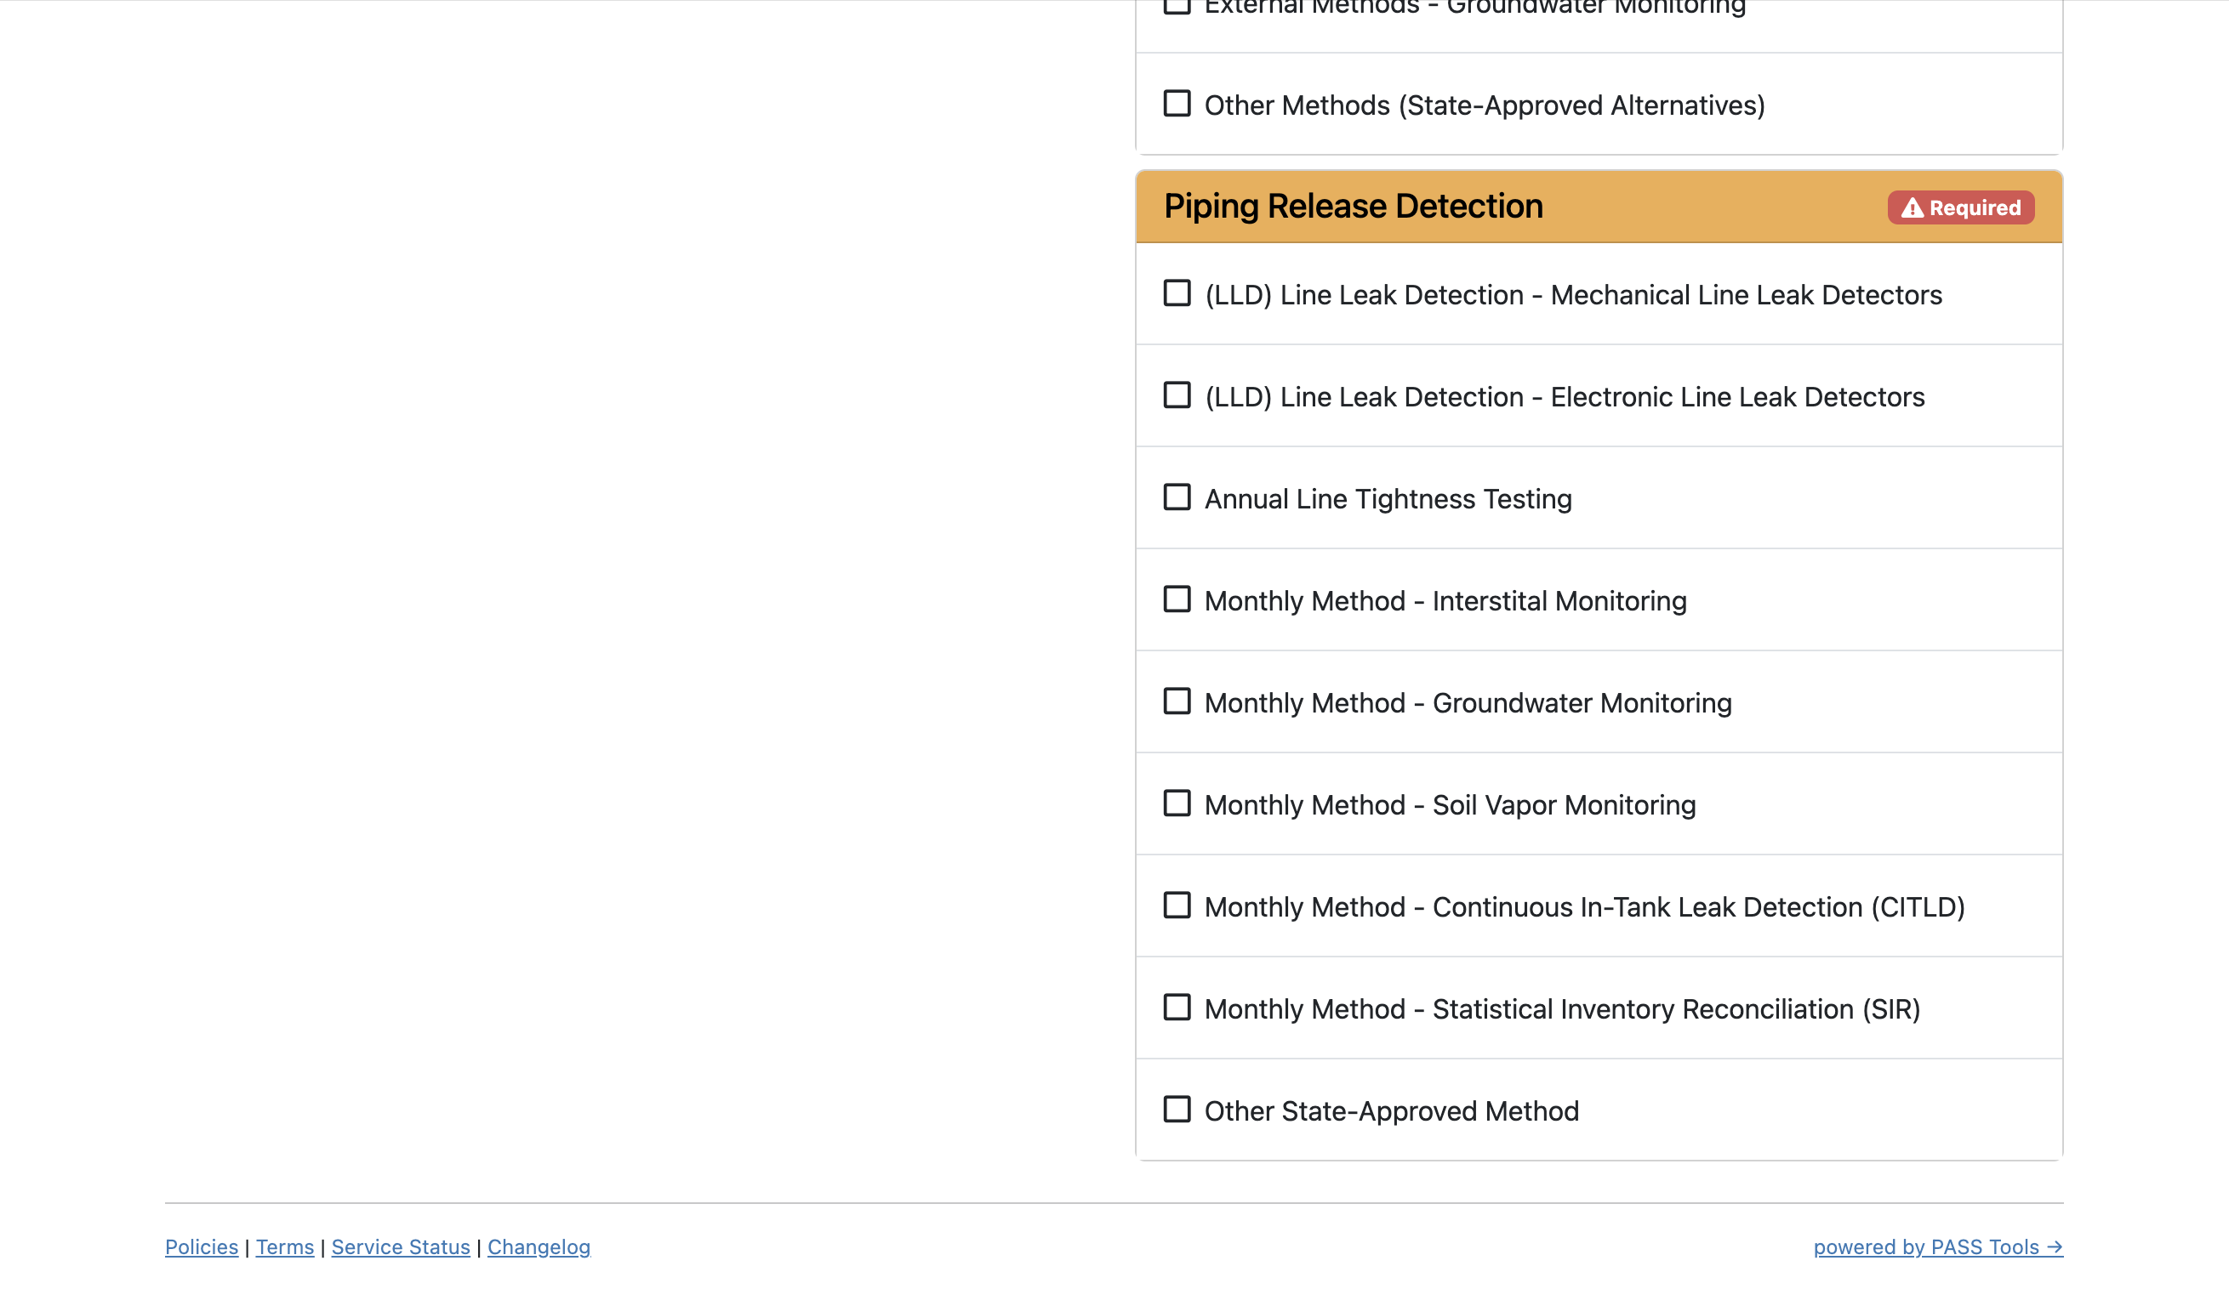Enable Continuous In-Tank Leak Detection (CITLD)
Viewport: 2229px width, 1289px height.
(x=1177, y=906)
